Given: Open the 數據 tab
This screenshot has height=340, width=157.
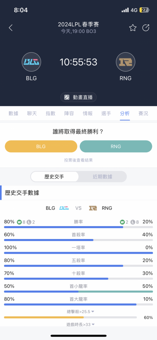Looking at the screenshot, I should [14, 114].
